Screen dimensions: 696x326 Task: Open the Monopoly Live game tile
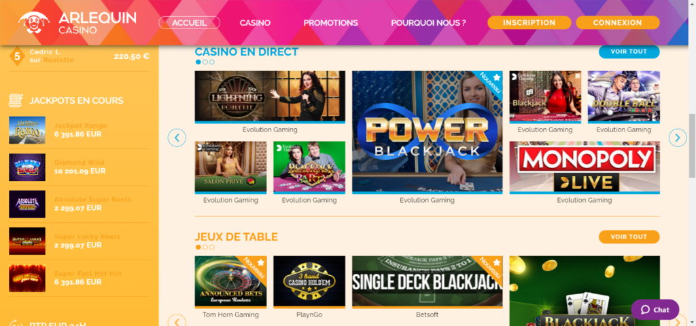pyautogui.click(x=584, y=167)
